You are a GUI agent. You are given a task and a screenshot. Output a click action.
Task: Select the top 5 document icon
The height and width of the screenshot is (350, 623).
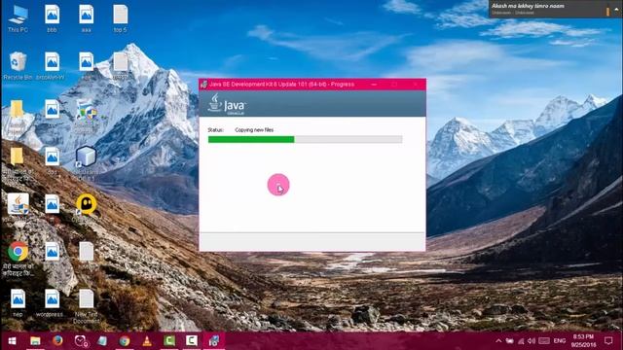(x=120, y=17)
